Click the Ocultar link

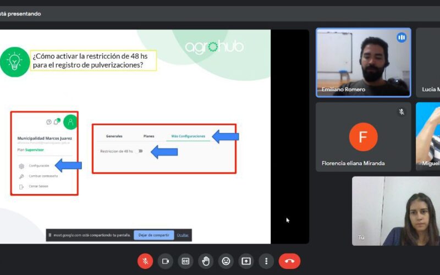point(183,235)
